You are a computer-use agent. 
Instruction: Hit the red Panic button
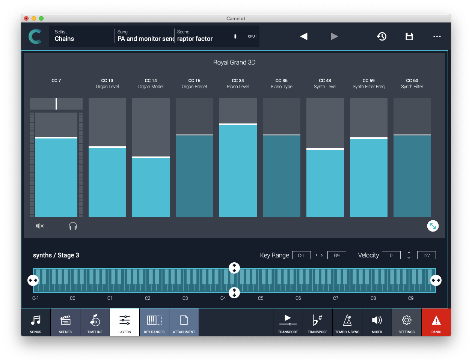coord(436,322)
